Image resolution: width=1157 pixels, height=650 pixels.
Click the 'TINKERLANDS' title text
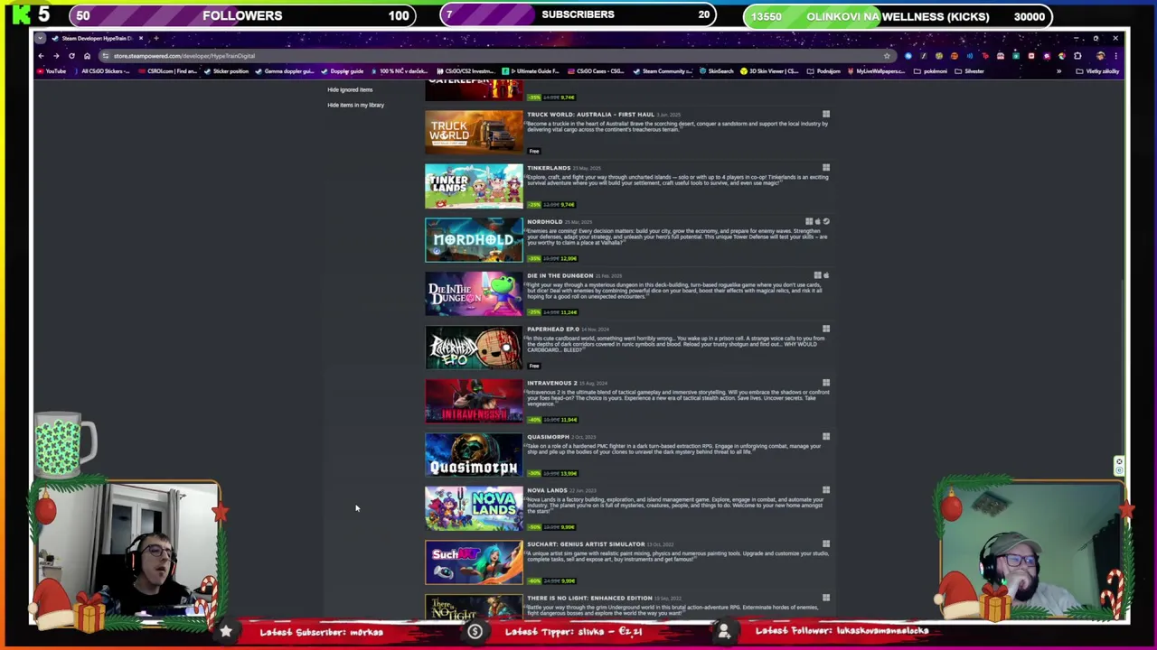pyautogui.click(x=549, y=168)
